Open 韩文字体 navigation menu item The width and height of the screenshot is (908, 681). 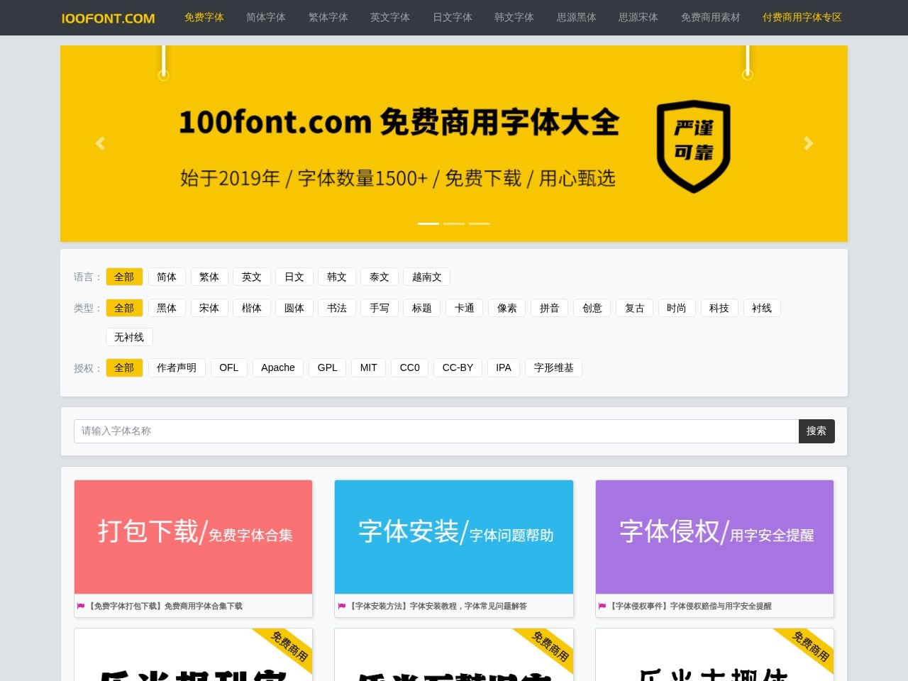(x=514, y=17)
